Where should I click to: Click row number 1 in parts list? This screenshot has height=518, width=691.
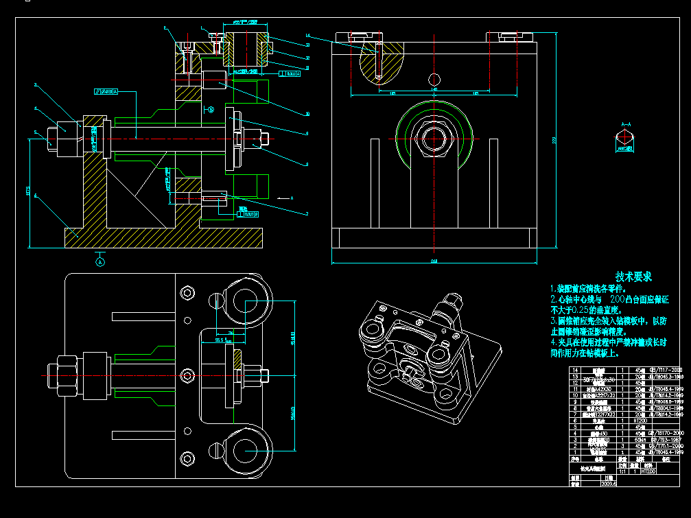575,452
